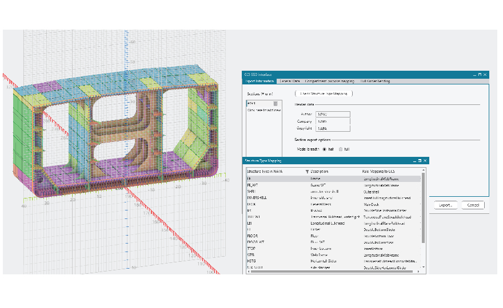503x308 pixels.
Task: Maximize the Structure Type Mapping window
Action: pyautogui.click(x=420, y=161)
